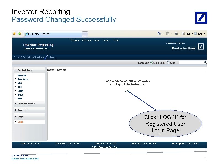Click the Home breadcrumb link

[x=52, y=57]
